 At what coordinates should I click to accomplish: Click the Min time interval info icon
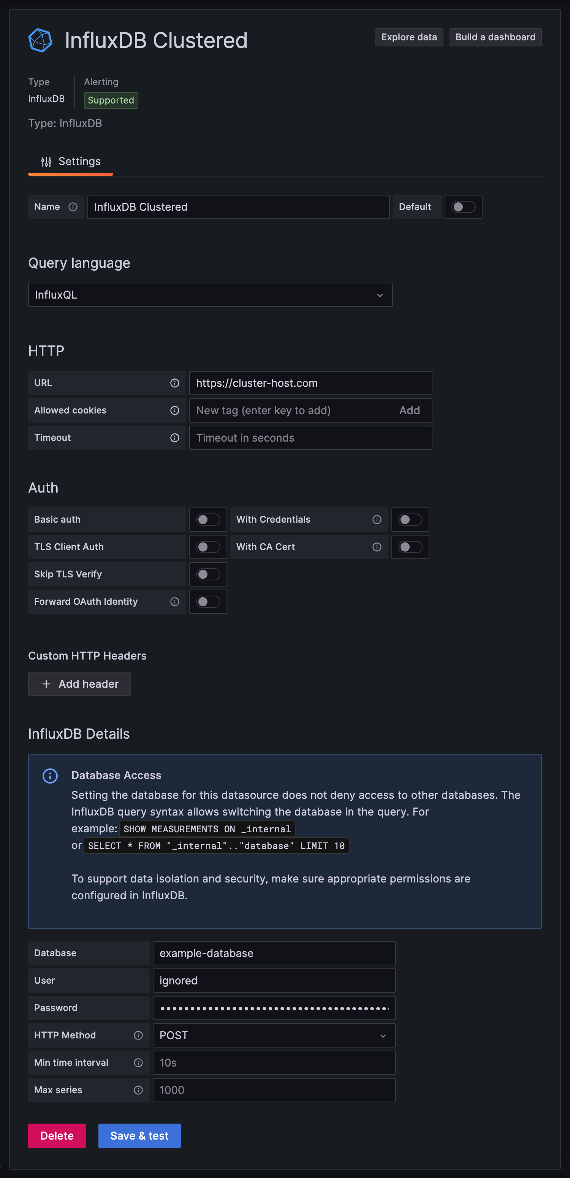(x=138, y=1062)
